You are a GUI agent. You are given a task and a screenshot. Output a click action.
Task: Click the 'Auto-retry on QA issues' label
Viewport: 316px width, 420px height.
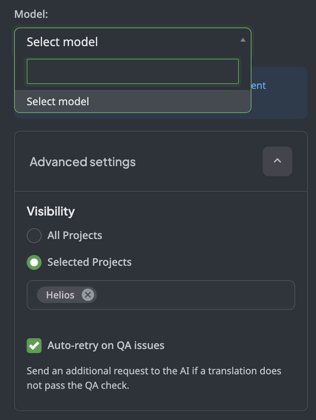(x=106, y=346)
